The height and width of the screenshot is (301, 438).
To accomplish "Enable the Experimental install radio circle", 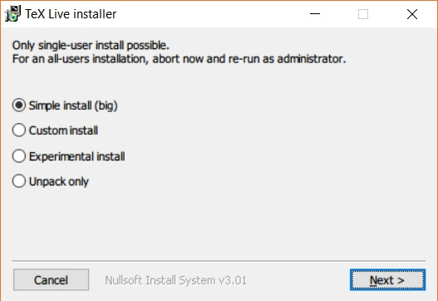I will pyautogui.click(x=19, y=156).
